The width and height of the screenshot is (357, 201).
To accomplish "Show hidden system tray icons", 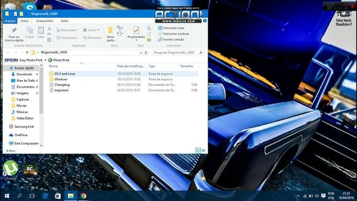I will coord(298,196).
